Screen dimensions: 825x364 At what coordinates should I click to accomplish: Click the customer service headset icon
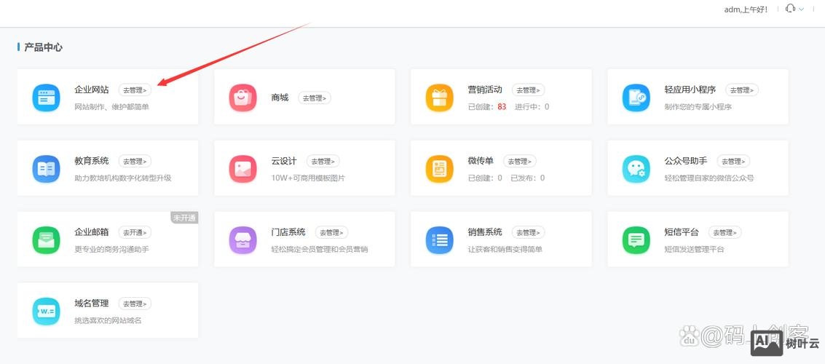790,9
